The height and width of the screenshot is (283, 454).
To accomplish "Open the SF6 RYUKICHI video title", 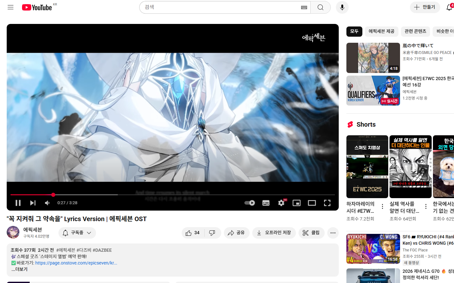I will [428, 240].
